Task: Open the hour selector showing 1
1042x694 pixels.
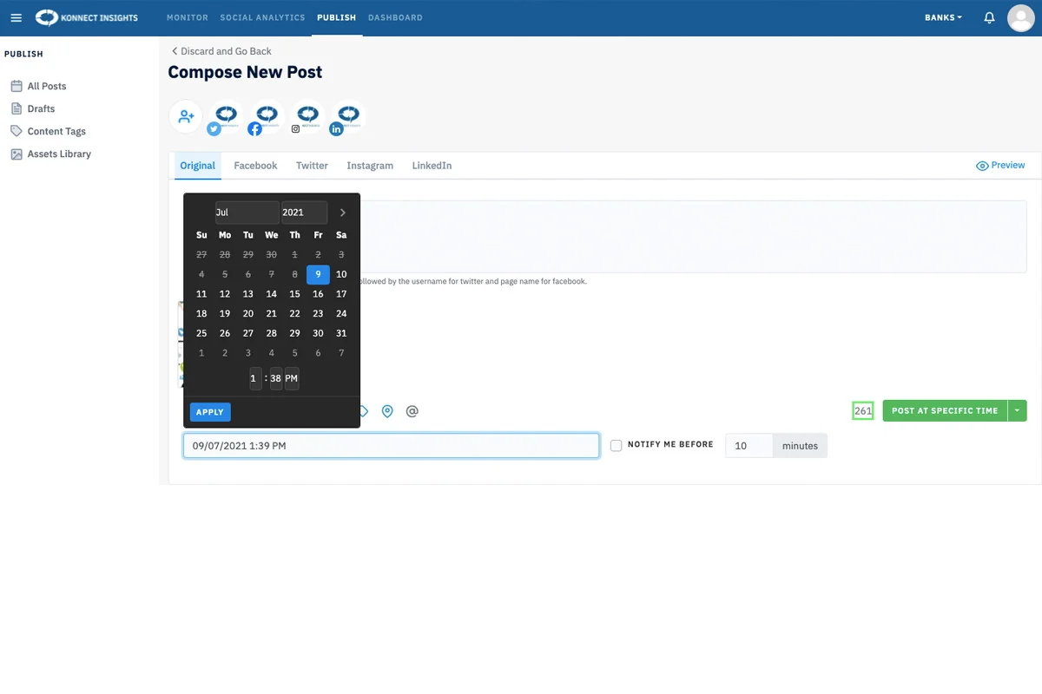Action: [x=255, y=378]
